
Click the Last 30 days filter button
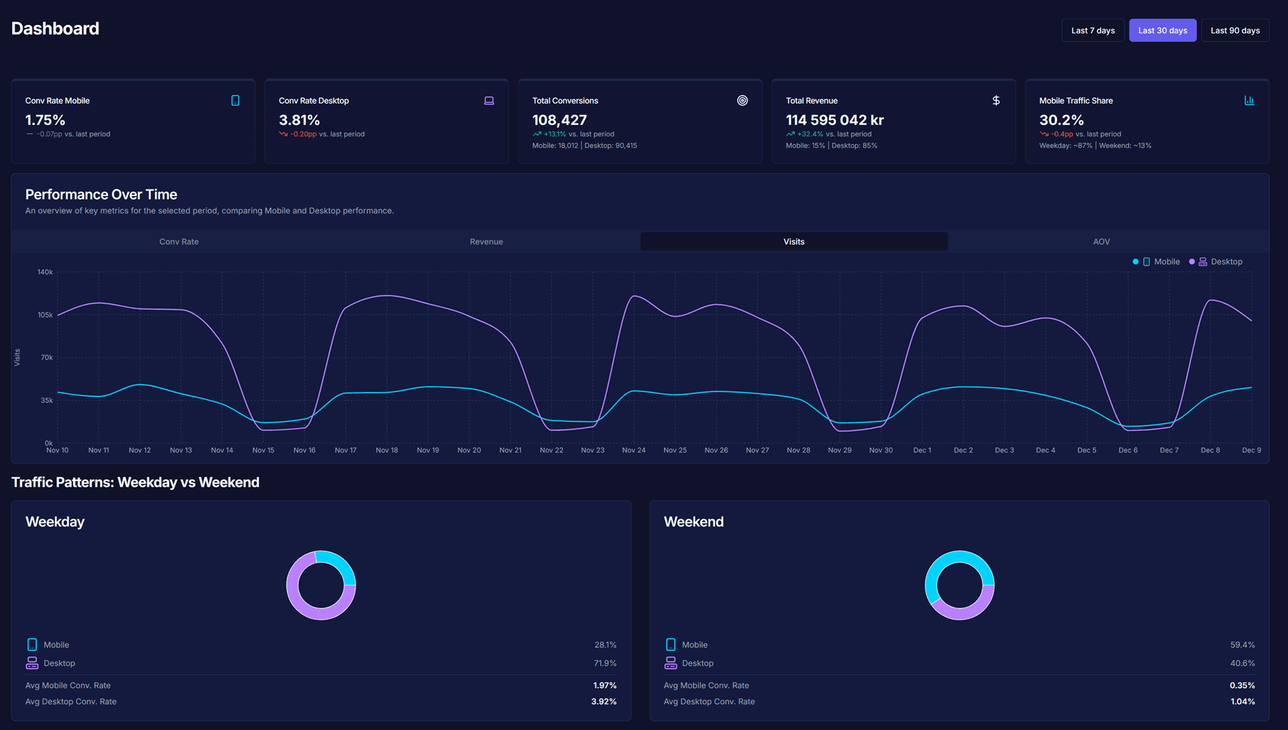click(1162, 30)
